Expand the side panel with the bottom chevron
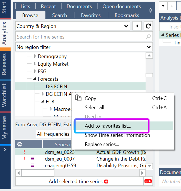Image resolution: width=181 pixels, height=191 pixels. pyautogui.click(x=5, y=149)
